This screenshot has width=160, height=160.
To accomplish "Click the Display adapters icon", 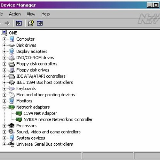I will tap(12, 52).
